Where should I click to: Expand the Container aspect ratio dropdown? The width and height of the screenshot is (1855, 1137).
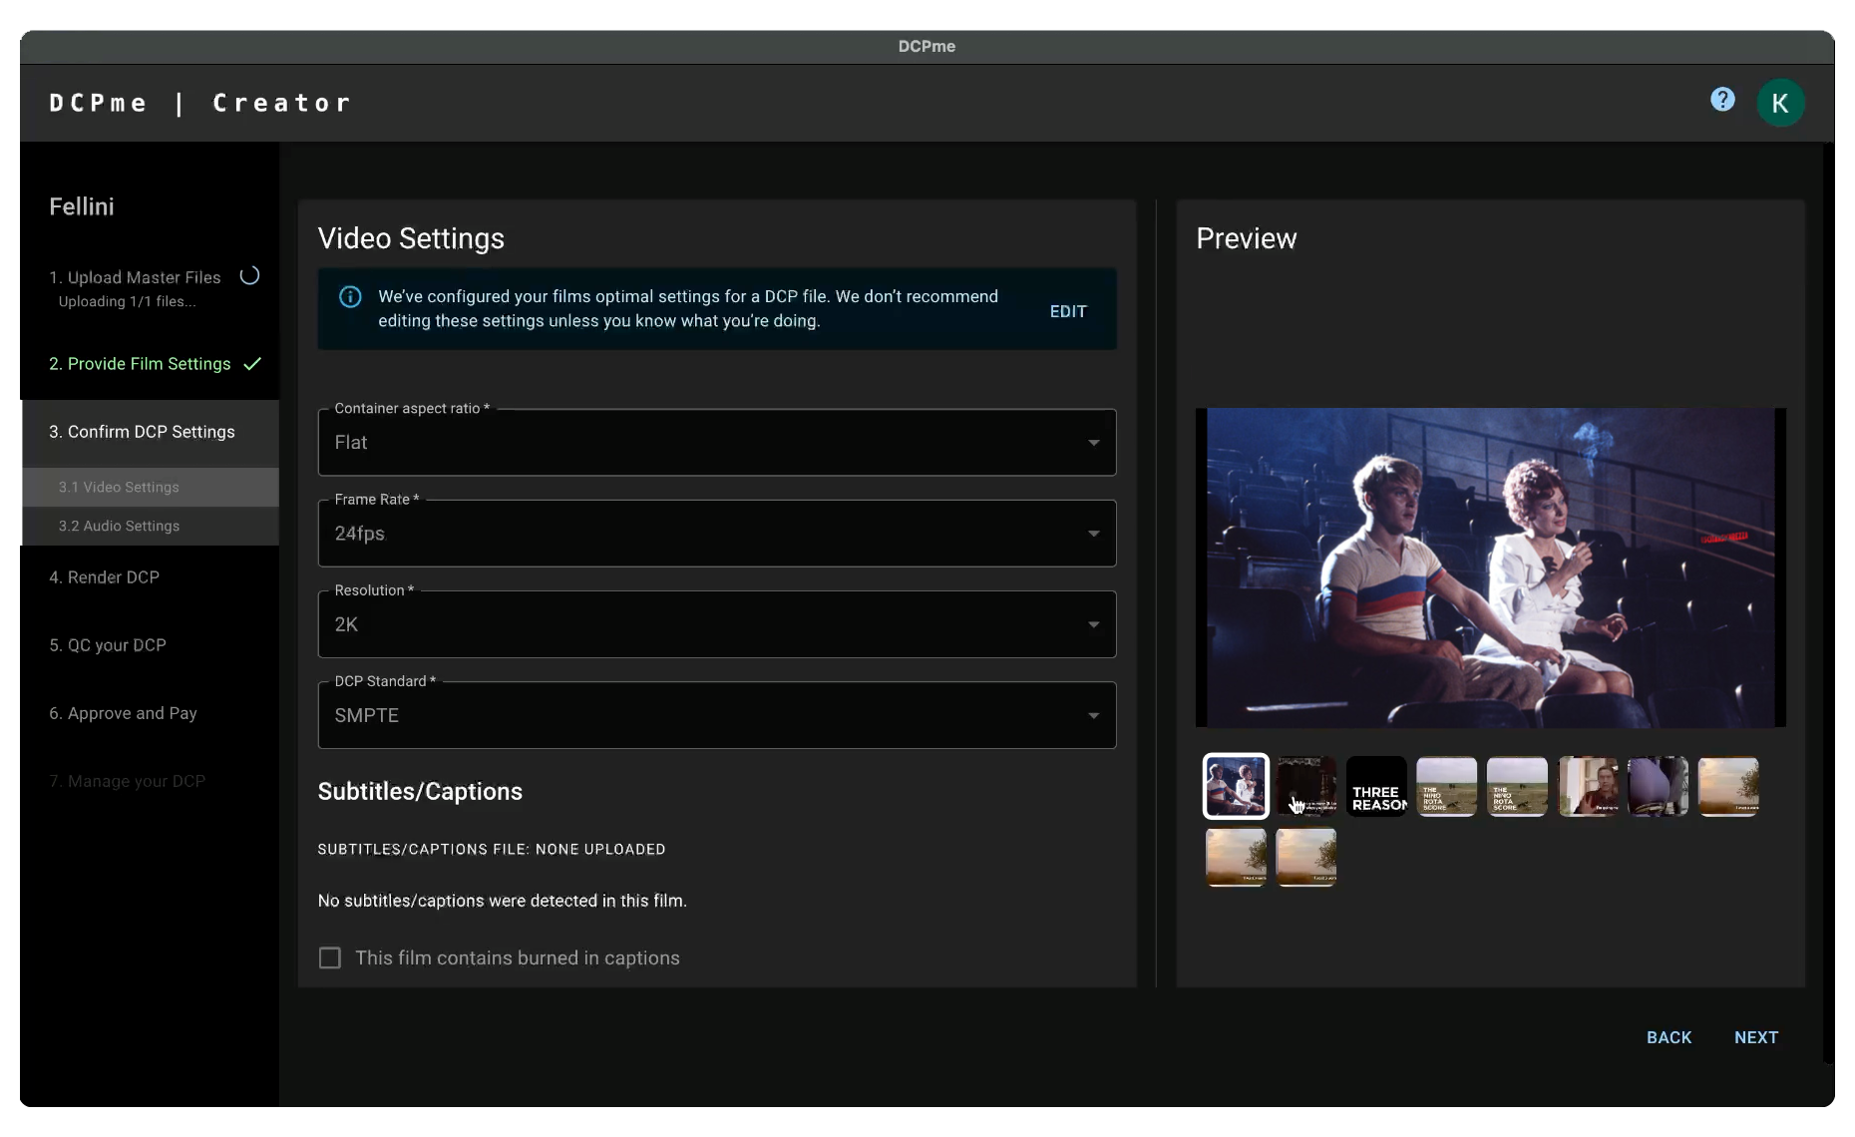coord(716,443)
